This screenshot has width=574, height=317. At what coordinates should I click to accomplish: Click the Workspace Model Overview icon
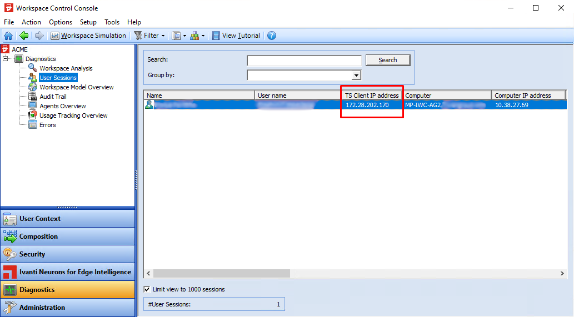[33, 87]
